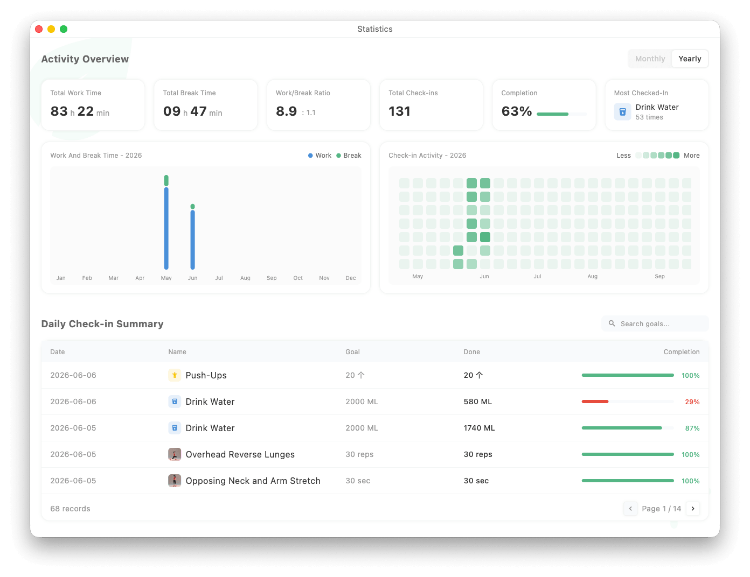The image size is (750, 577).
Task: Click the Work And Break Time - 2026 title
Action: [x=96, y=156]
